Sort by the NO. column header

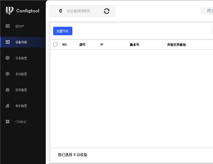coord(65,45)
